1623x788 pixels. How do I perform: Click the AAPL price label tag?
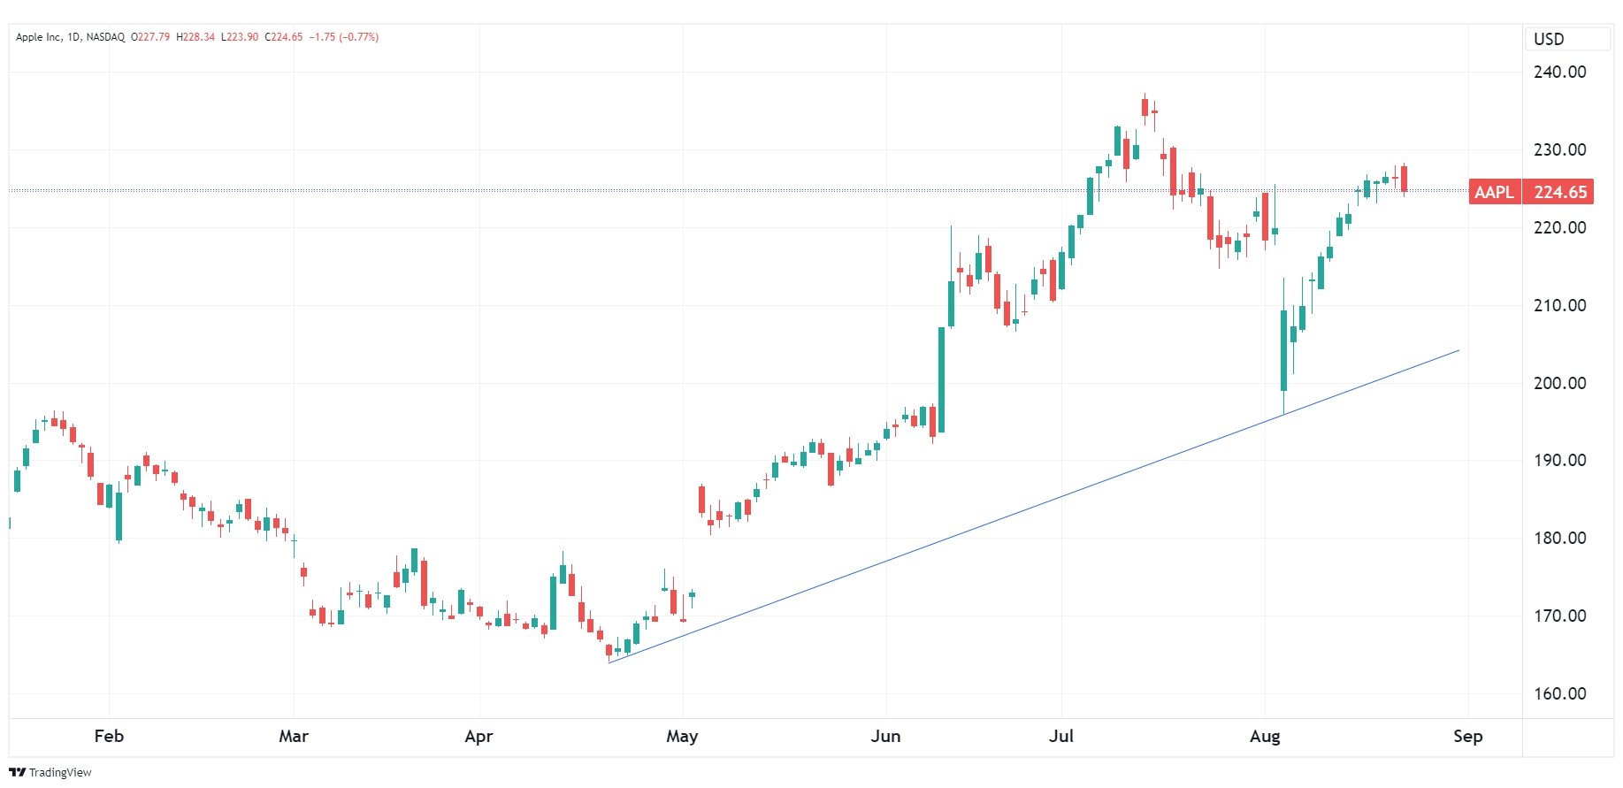1495,192
